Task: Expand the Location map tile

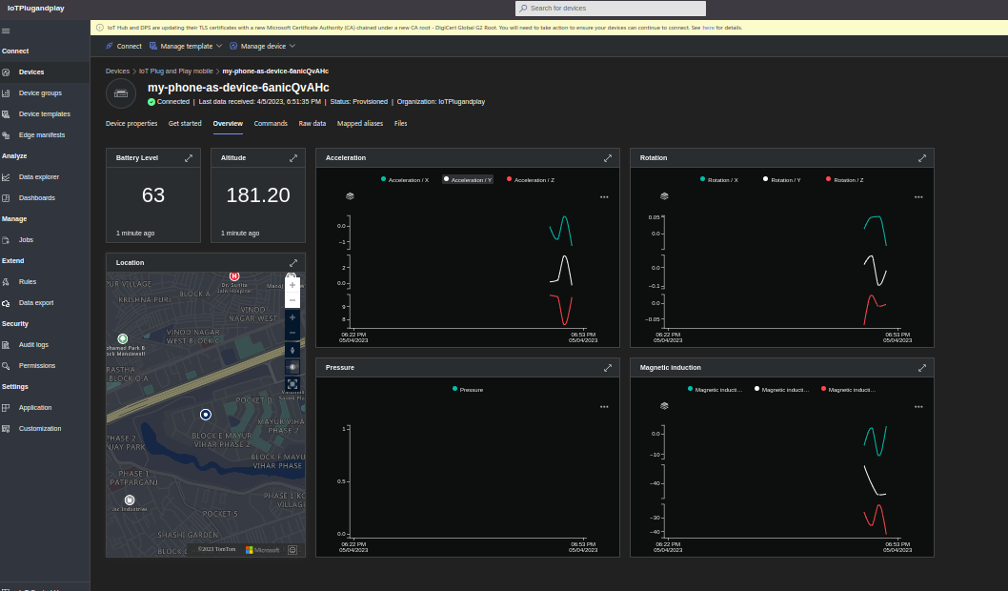Action: coord(293,263)
